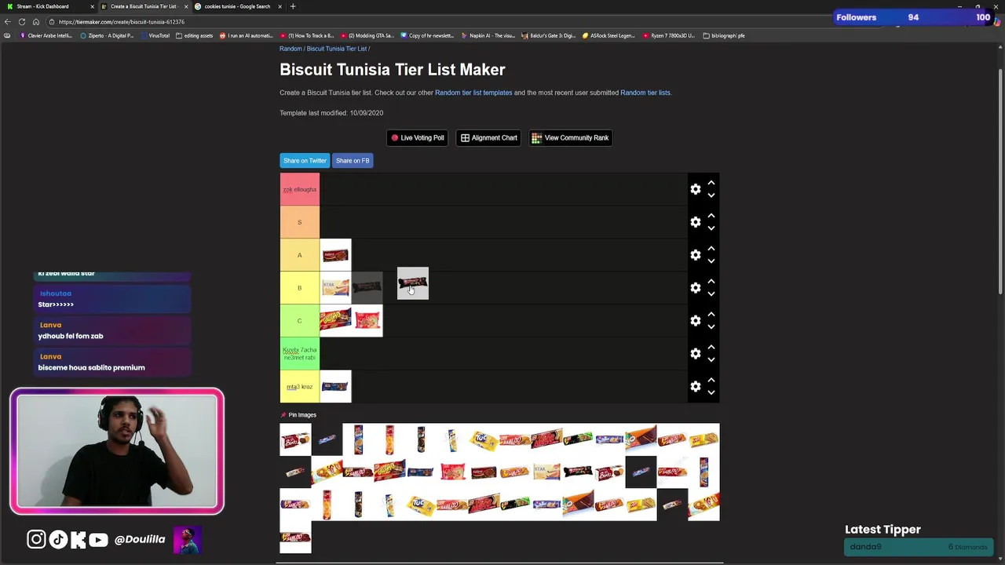Screen dimensions: 1005x565
Task: Open bibliographi pfe bookmark folder
Action: coord(724,35)
